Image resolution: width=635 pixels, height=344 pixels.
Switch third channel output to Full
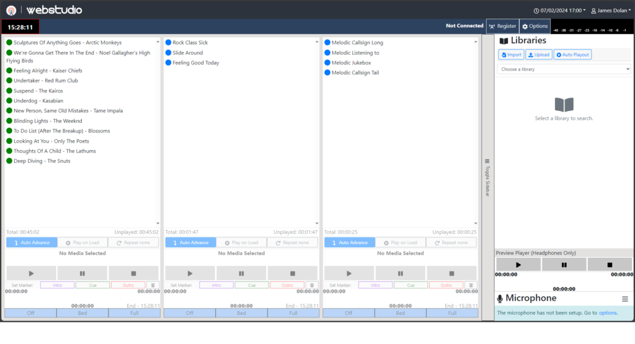pyautogui.click(x=452, y=313)
